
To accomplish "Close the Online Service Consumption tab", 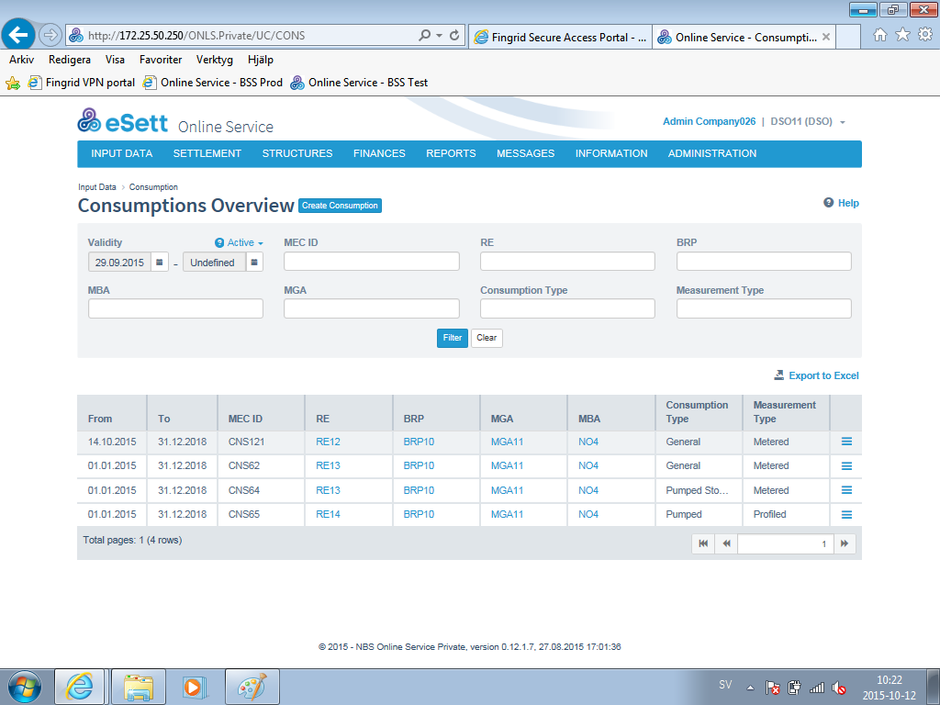I will 826,37.
